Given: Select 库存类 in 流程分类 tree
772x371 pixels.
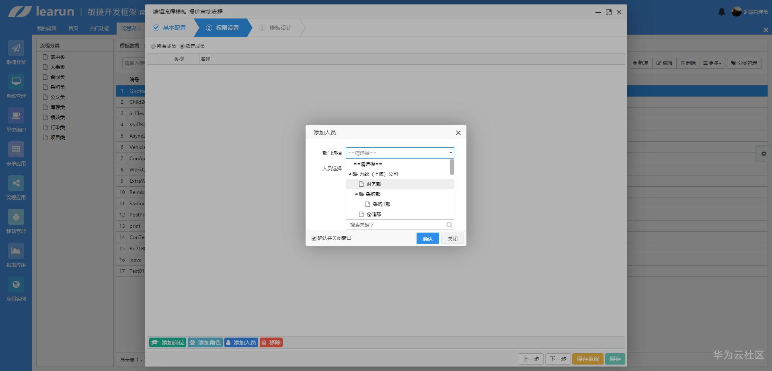Looking at the screenshot, I should click(57, 107).
